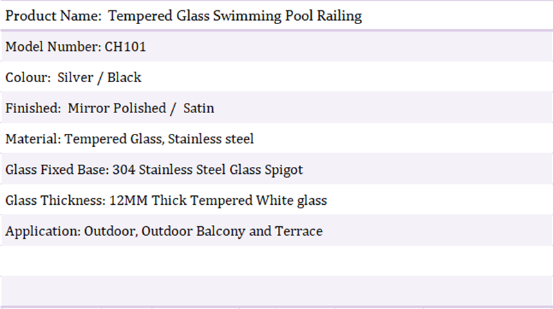Click the first empty white row
The height and width of the screenshot is (309, 553).
coord(276,261)
